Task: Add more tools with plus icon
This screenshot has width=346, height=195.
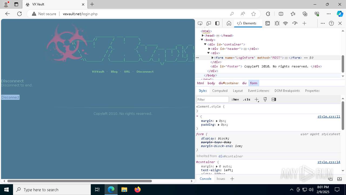Action: [x=304, y=23]
